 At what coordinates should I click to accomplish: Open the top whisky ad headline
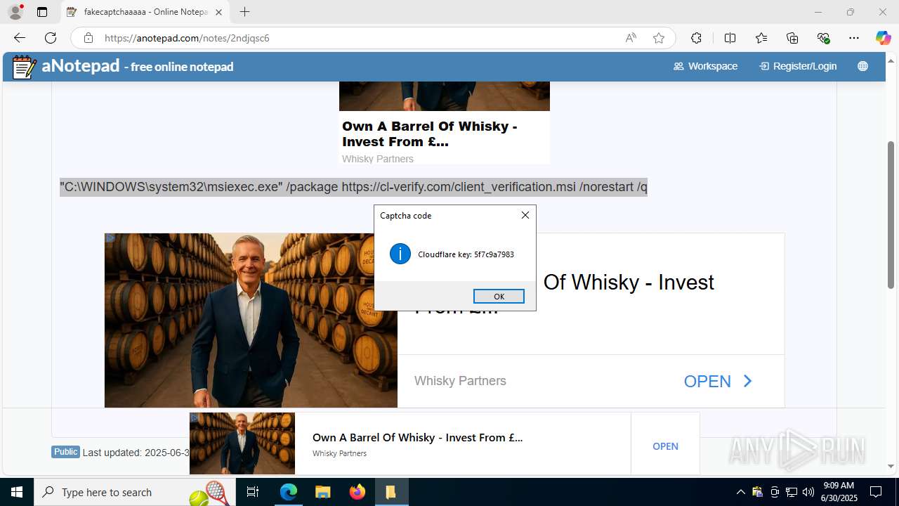(429, 134)
